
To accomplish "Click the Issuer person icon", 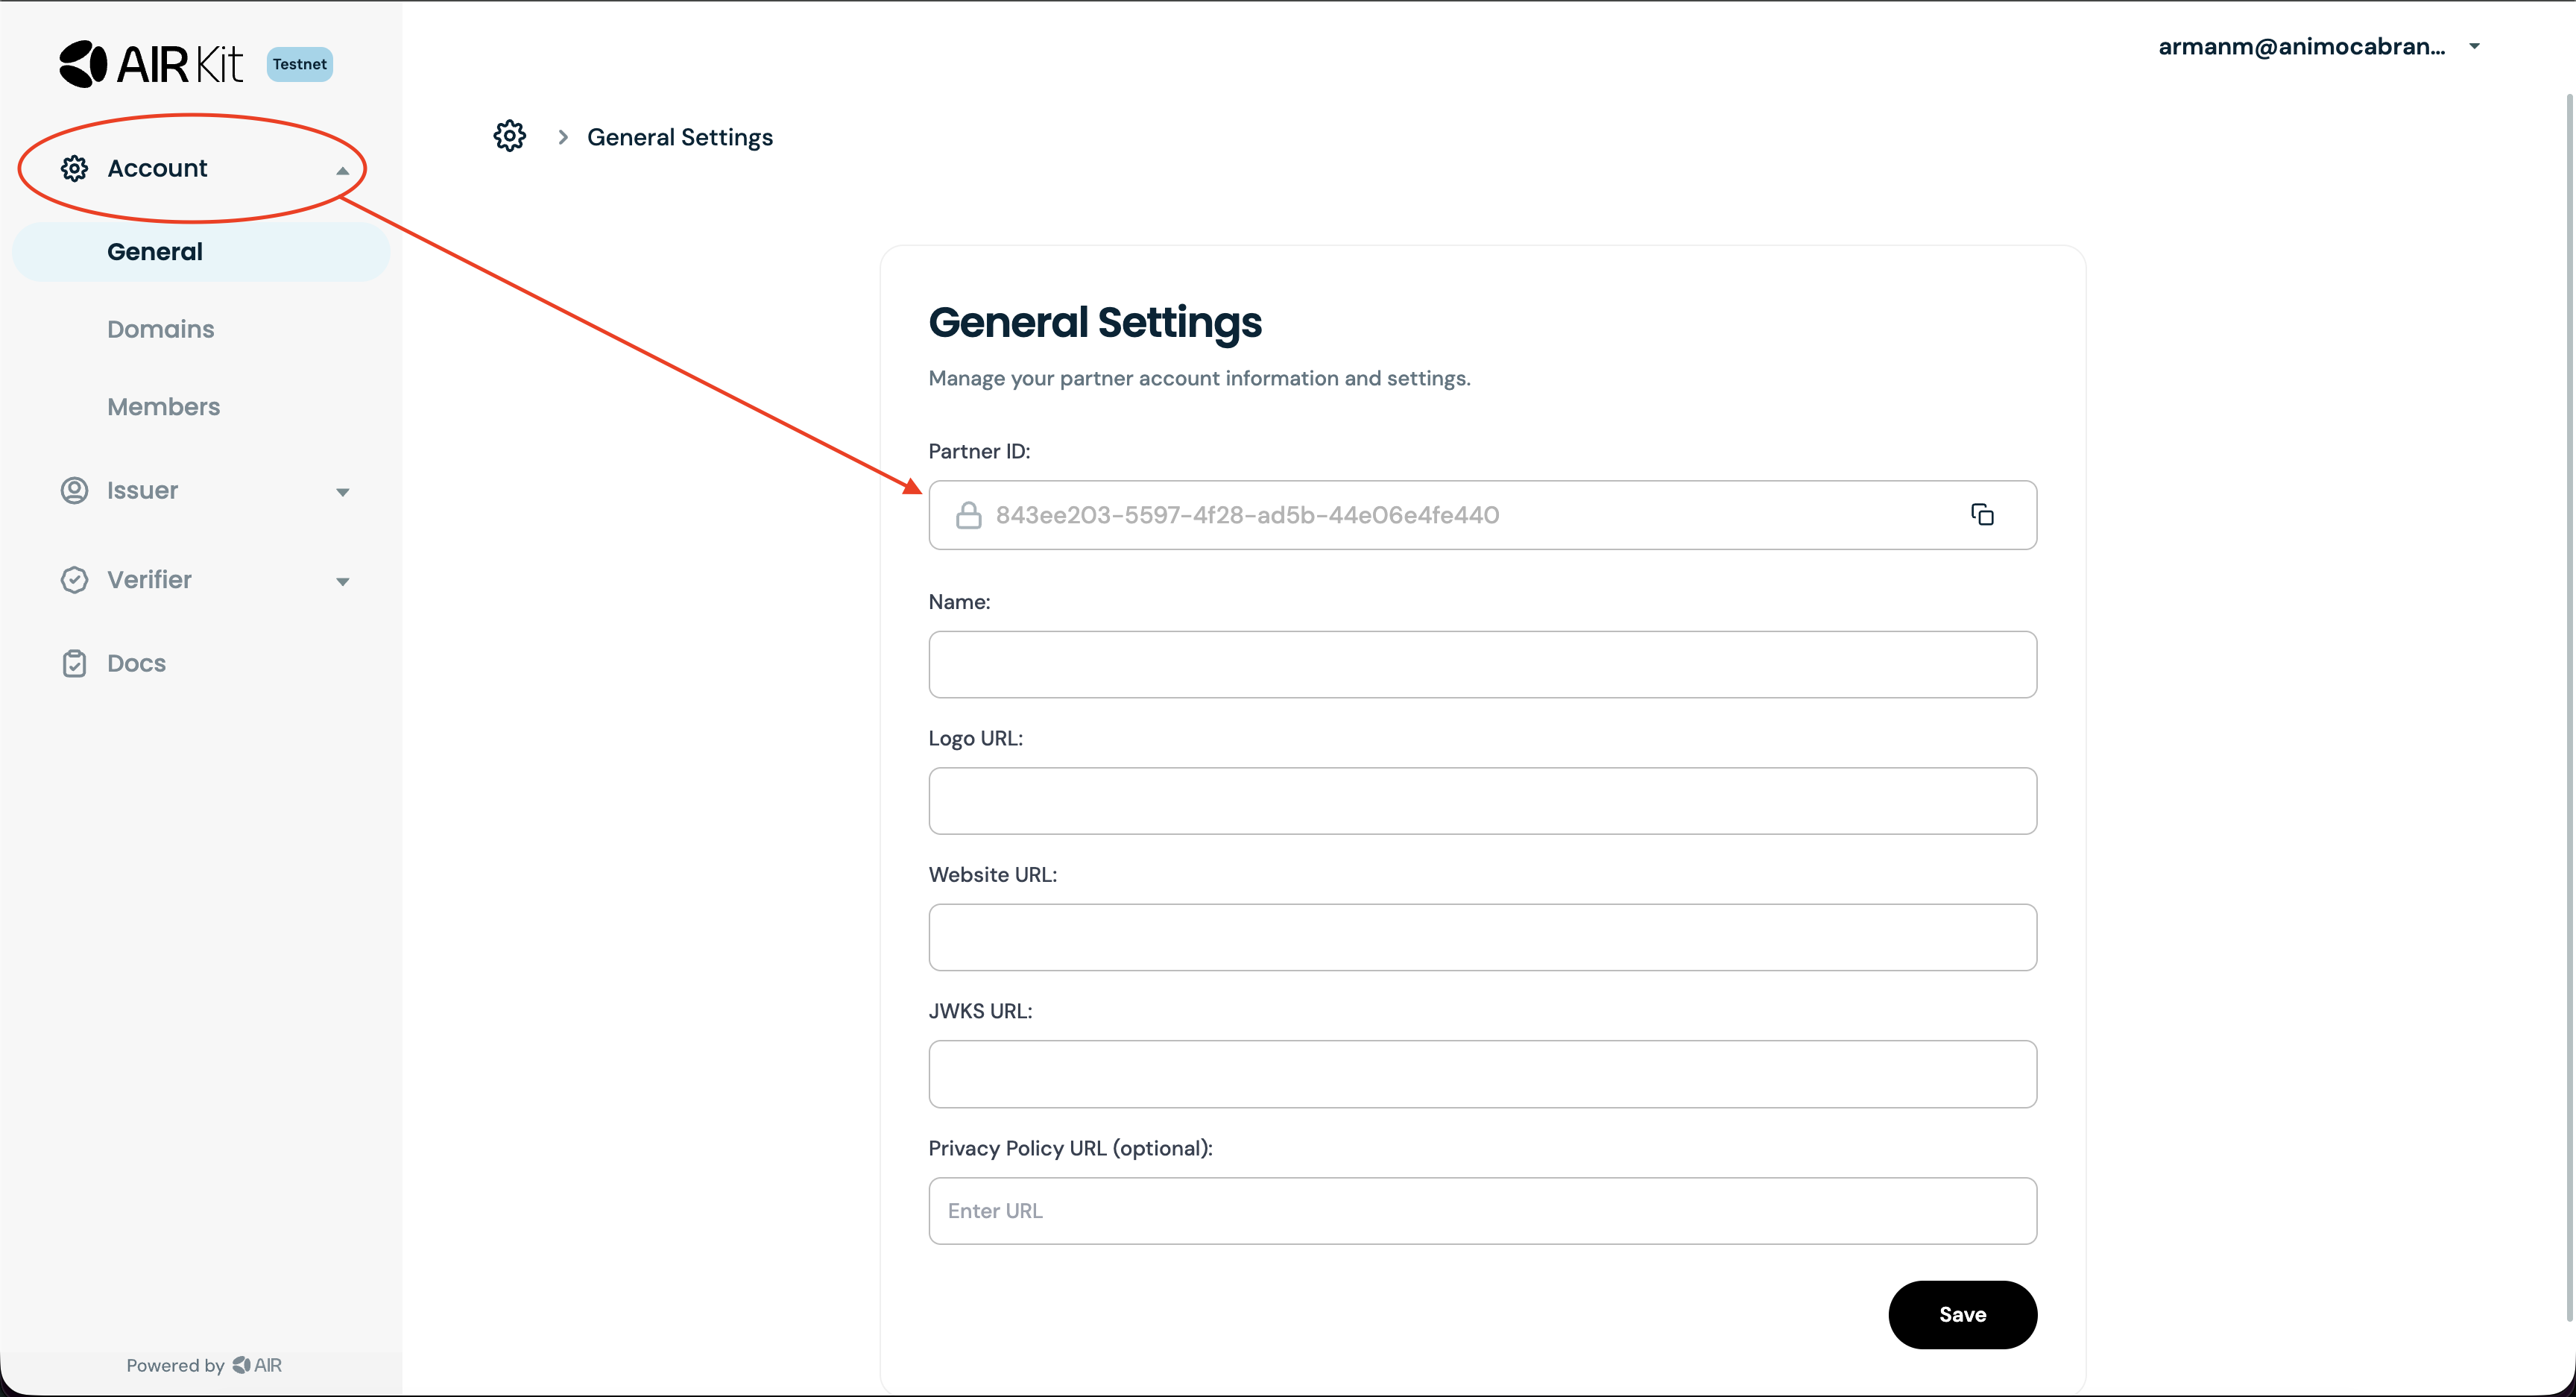I will coord(75,490).
